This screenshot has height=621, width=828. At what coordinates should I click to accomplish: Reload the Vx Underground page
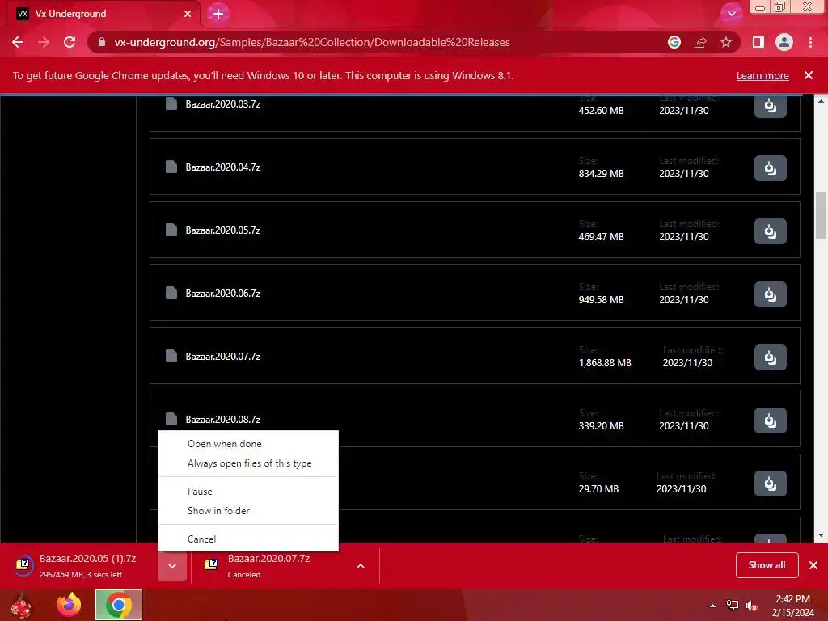70,42
